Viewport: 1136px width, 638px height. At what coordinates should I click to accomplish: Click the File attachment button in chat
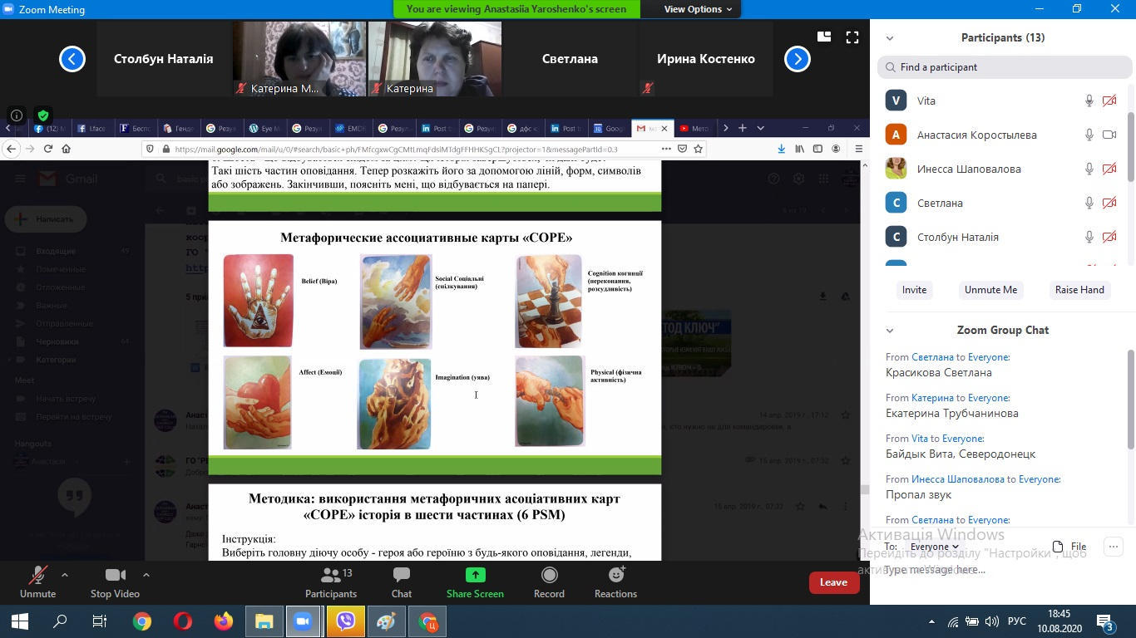1069,547
